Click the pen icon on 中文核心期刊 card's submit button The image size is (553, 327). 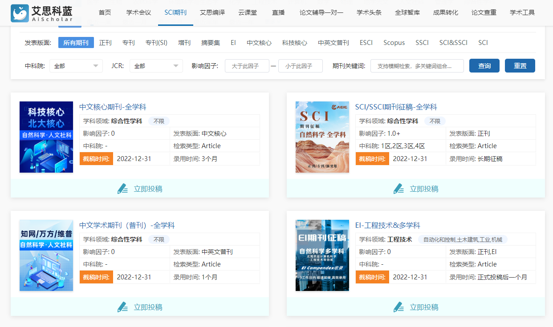click(x=122, y=189)
